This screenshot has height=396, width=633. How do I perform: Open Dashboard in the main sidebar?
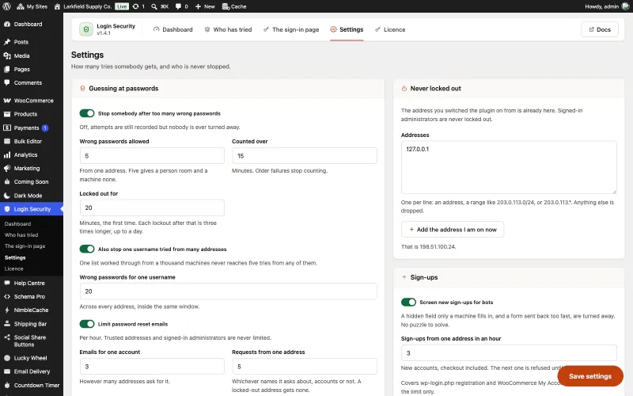click(x=32, y=25)
